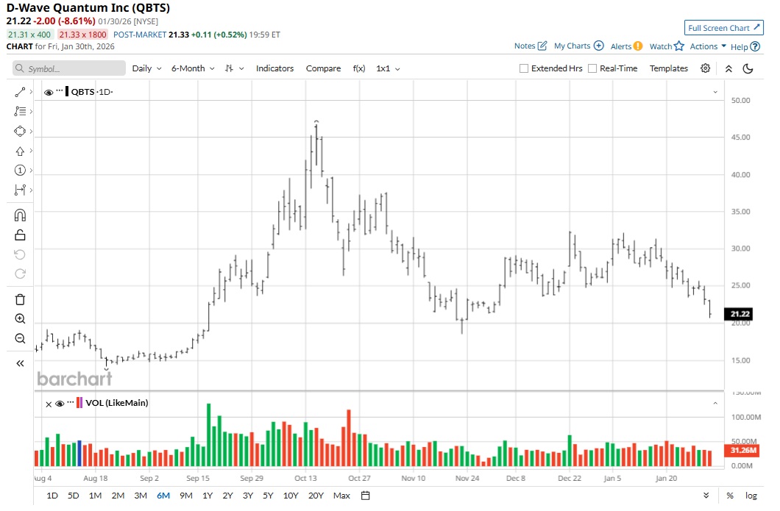Click the Symbol search field
This screenshot has height=511, width=780.
(x=69, y=68)
